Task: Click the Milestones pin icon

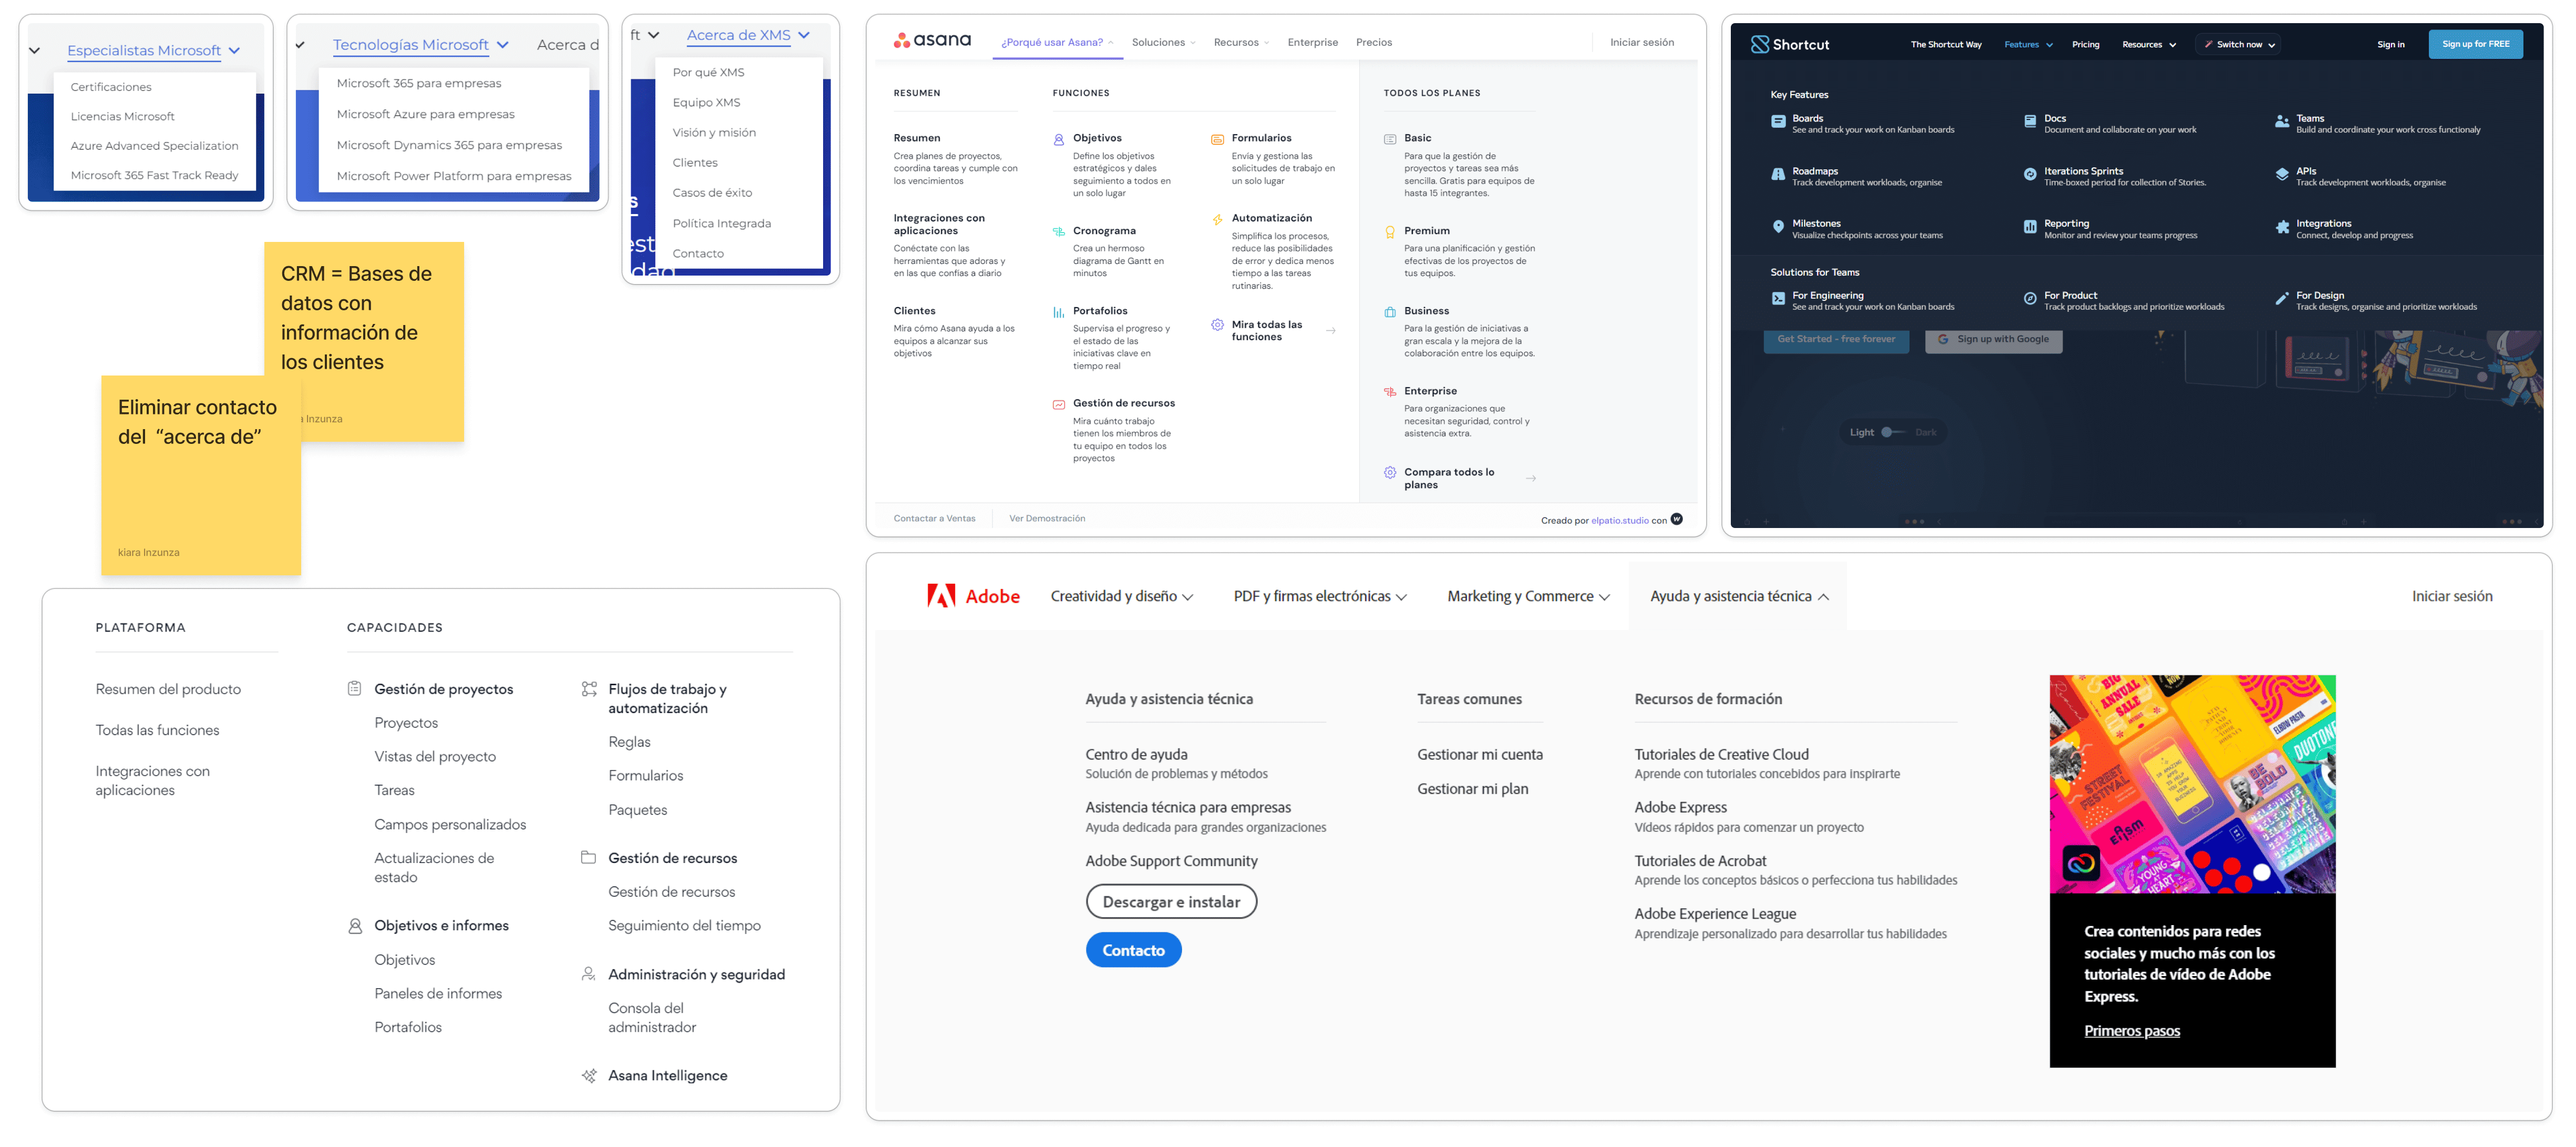Action: point(1778,226)
